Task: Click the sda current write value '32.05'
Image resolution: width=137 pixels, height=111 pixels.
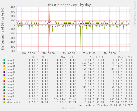Action: point(44,99)
